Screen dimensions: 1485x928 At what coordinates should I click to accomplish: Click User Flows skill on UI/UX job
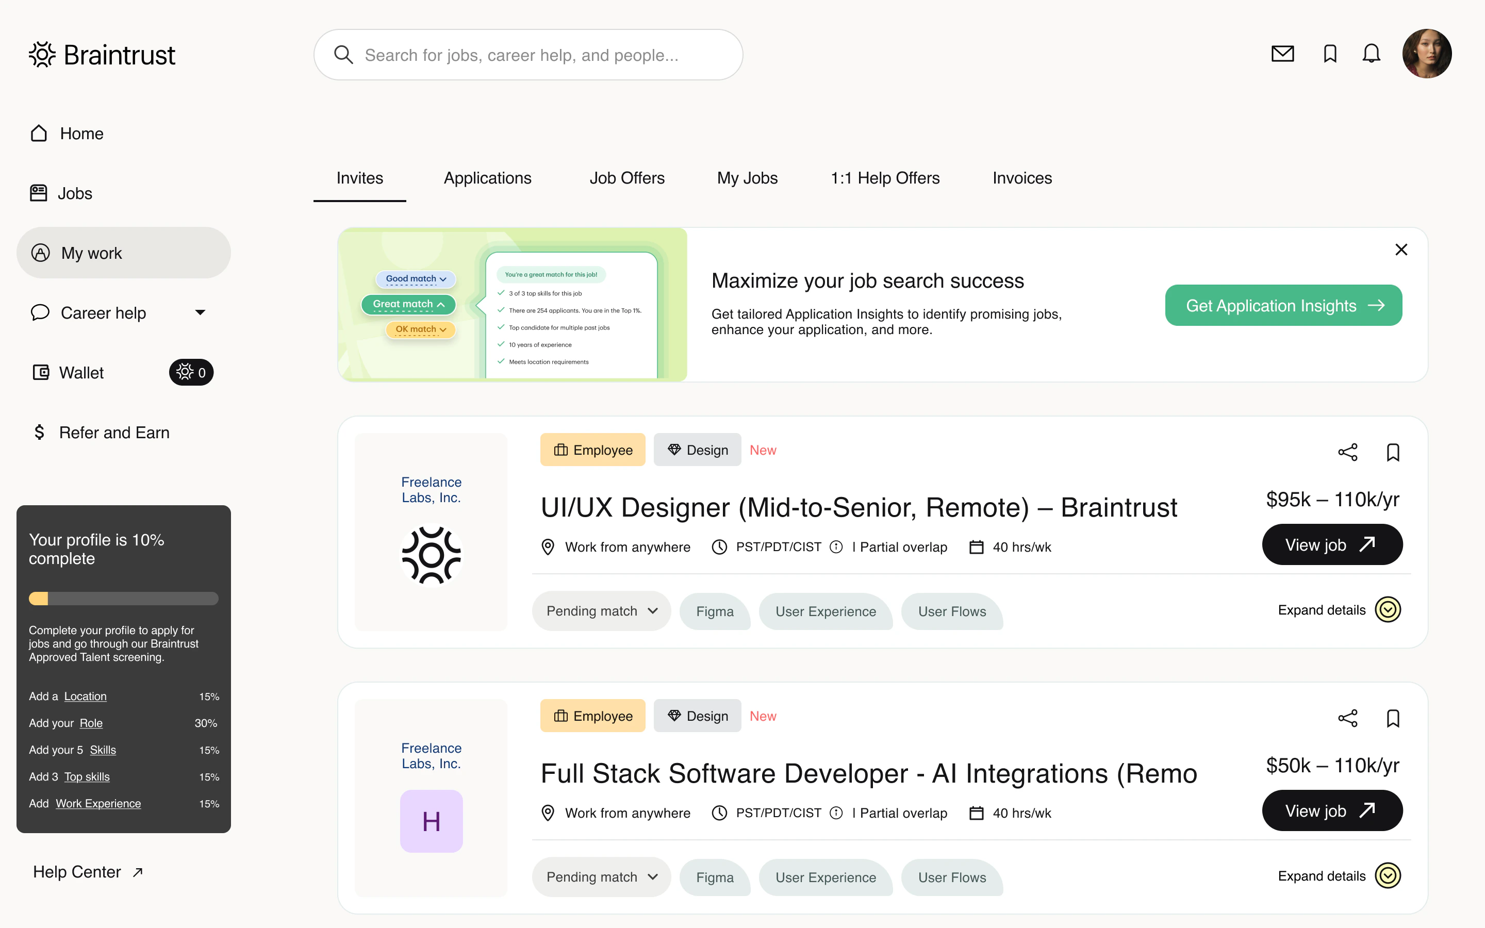point(952,611)
